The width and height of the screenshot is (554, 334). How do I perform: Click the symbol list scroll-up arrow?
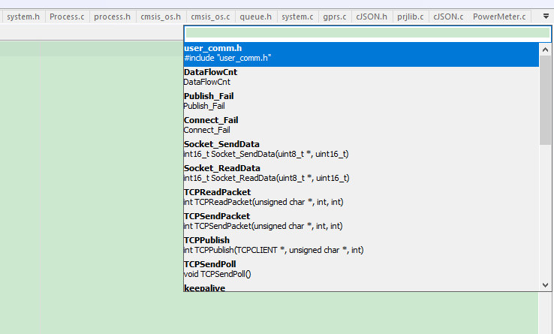545,50
